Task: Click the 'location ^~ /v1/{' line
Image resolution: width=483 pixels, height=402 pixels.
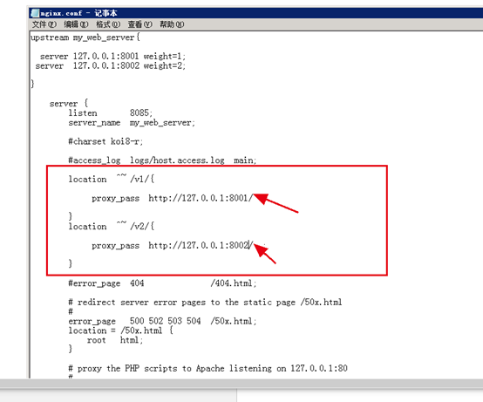Action: click(x=112, y=179)
